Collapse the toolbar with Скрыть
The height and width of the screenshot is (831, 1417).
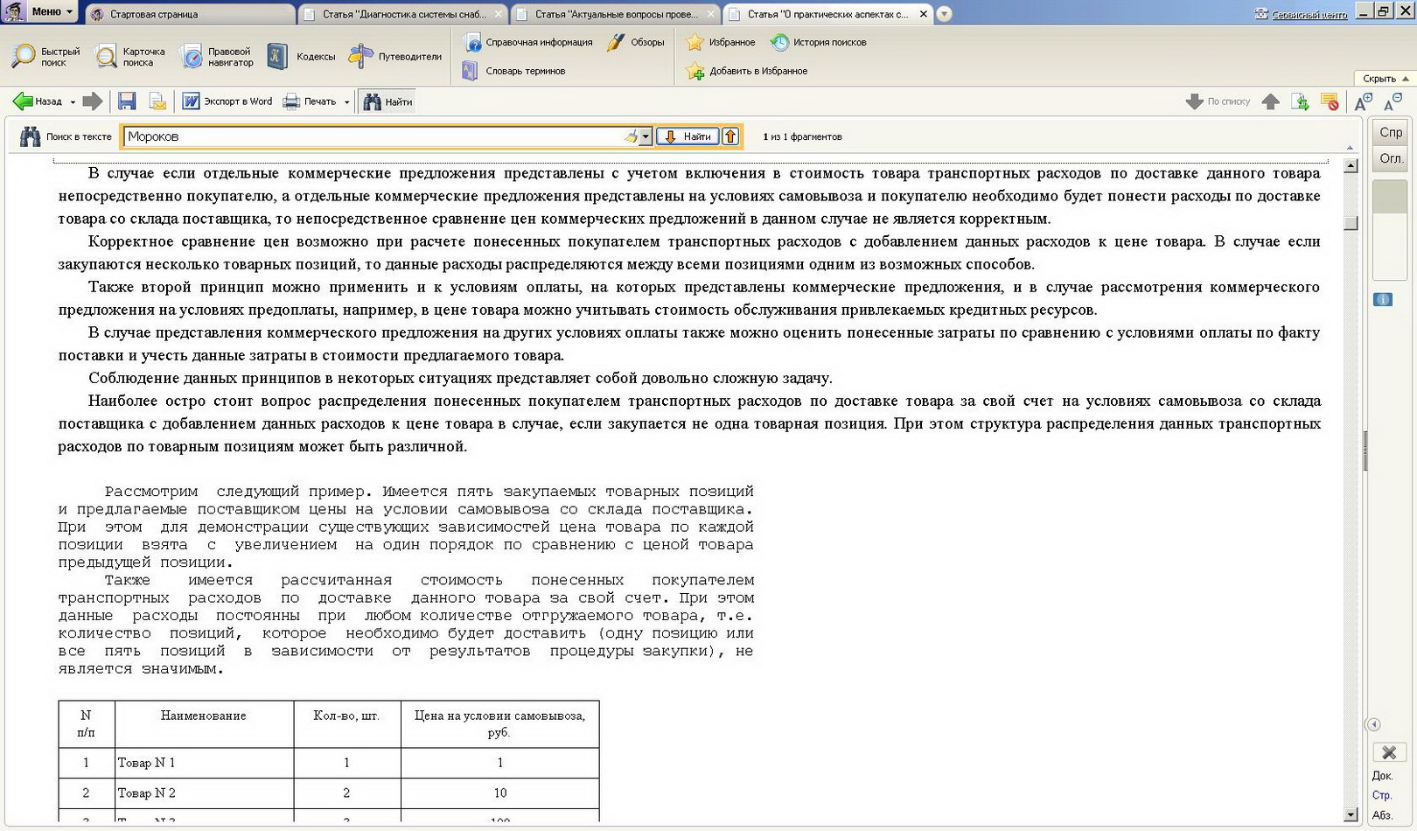pos(1386,79)
